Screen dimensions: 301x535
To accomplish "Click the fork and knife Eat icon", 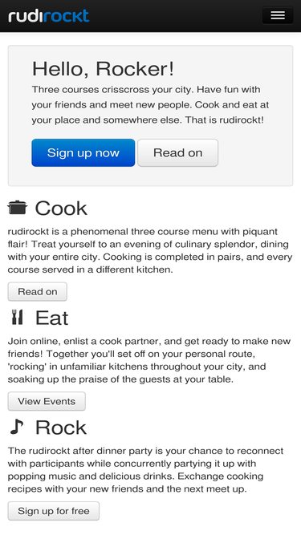I will 17,317.
